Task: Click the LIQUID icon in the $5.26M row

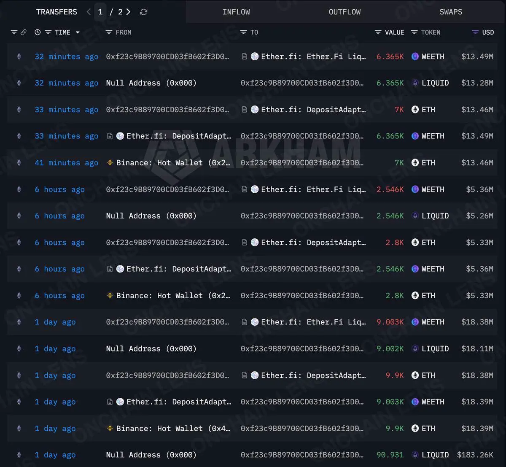Action: 415,216
